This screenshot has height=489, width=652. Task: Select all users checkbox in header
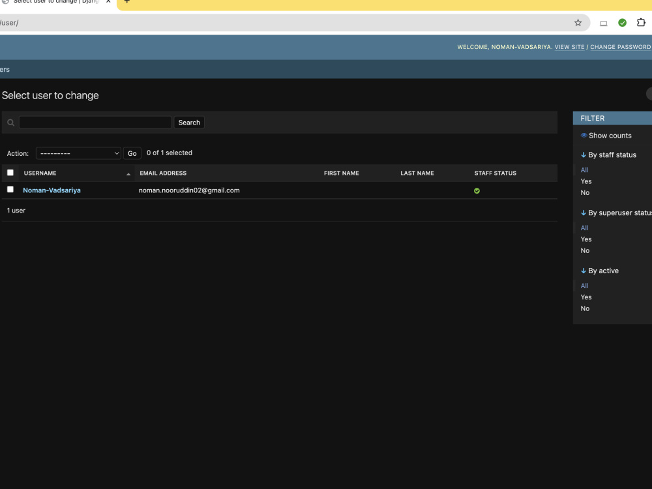[x=10, y=173]
